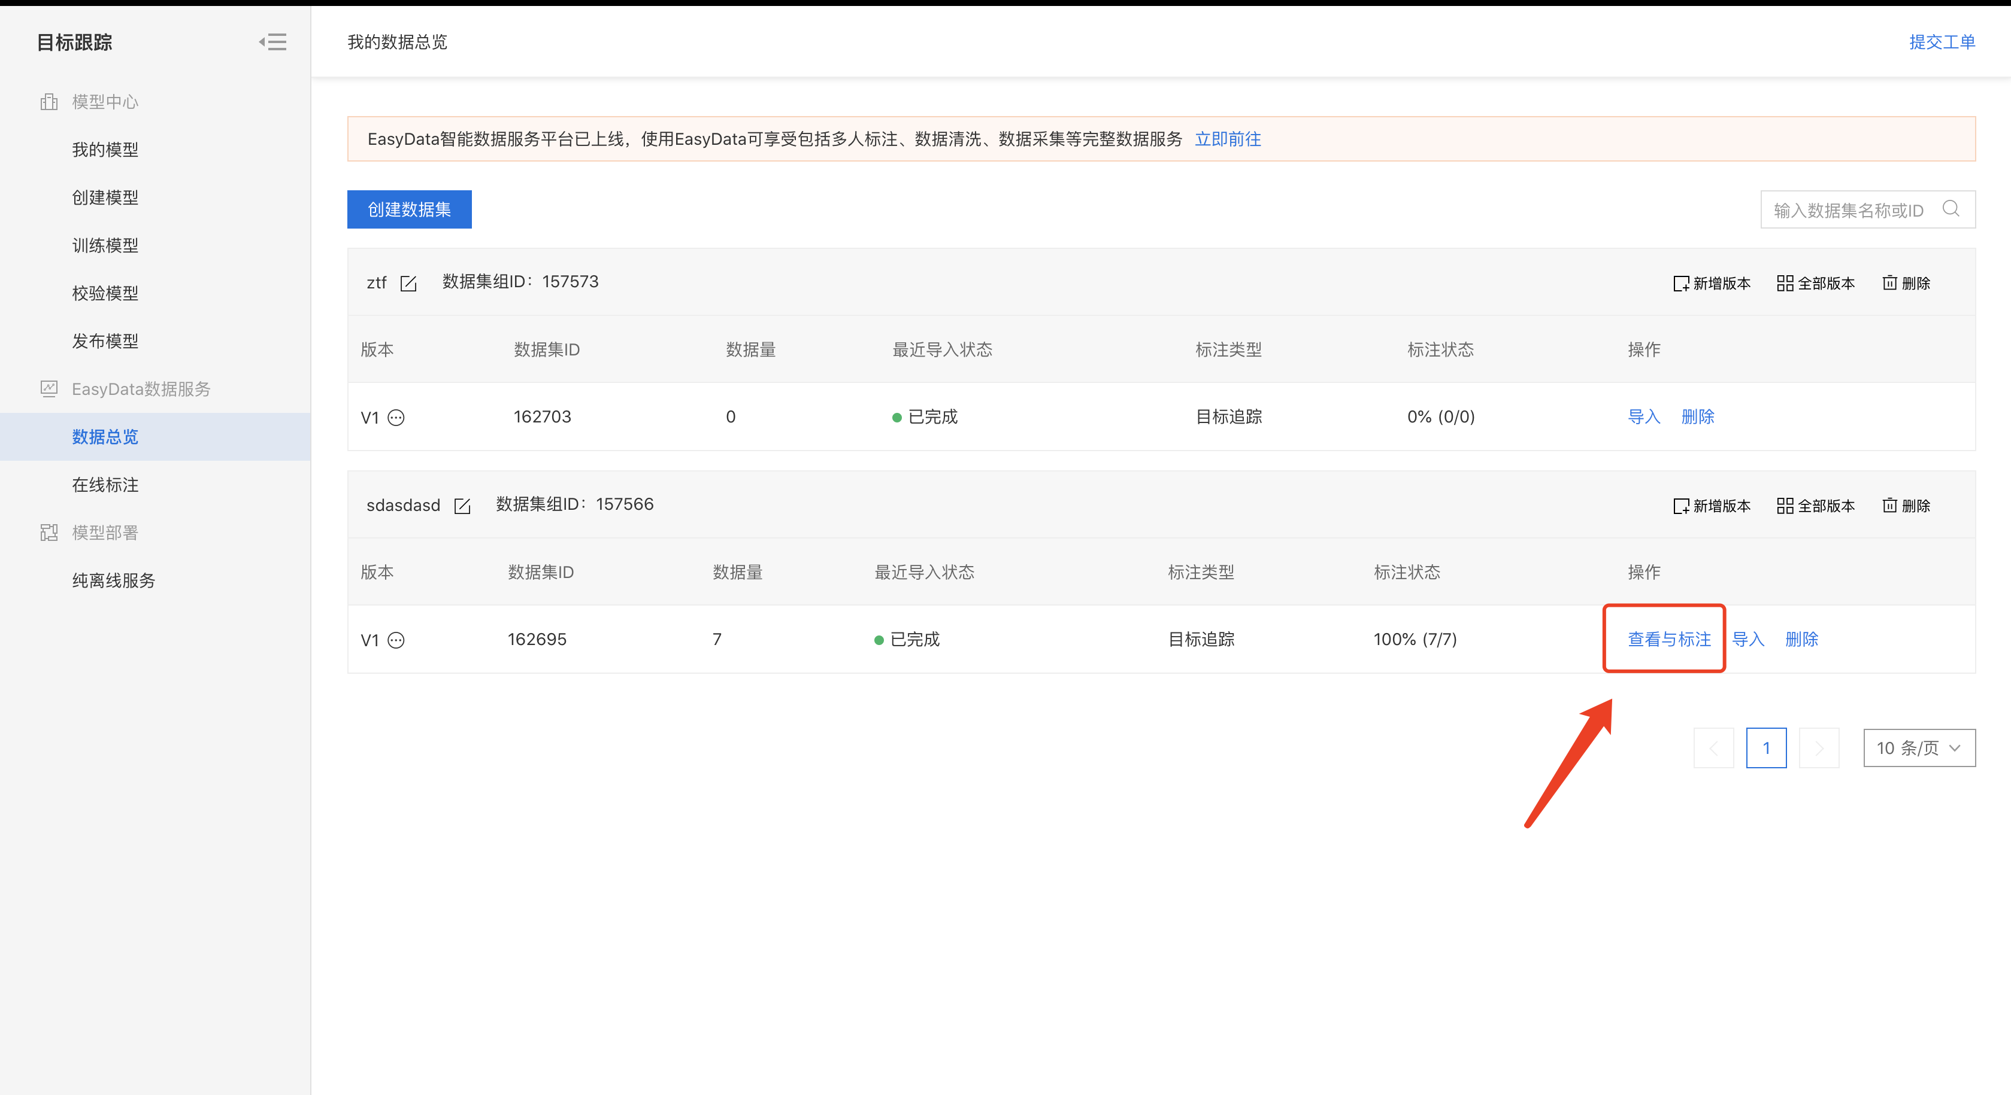Add new version for sdasdasd dataset
2011x1095 pixels.
1712,506
